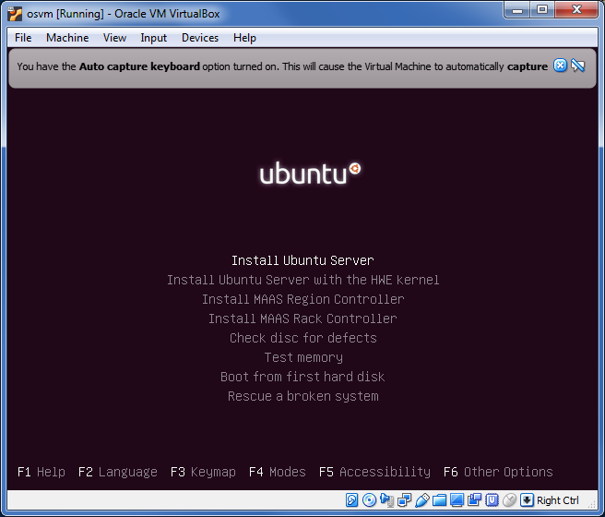Choose Rescue a broken system
Image resolution: width=605 pixels, height=517 pixels.
302,396
